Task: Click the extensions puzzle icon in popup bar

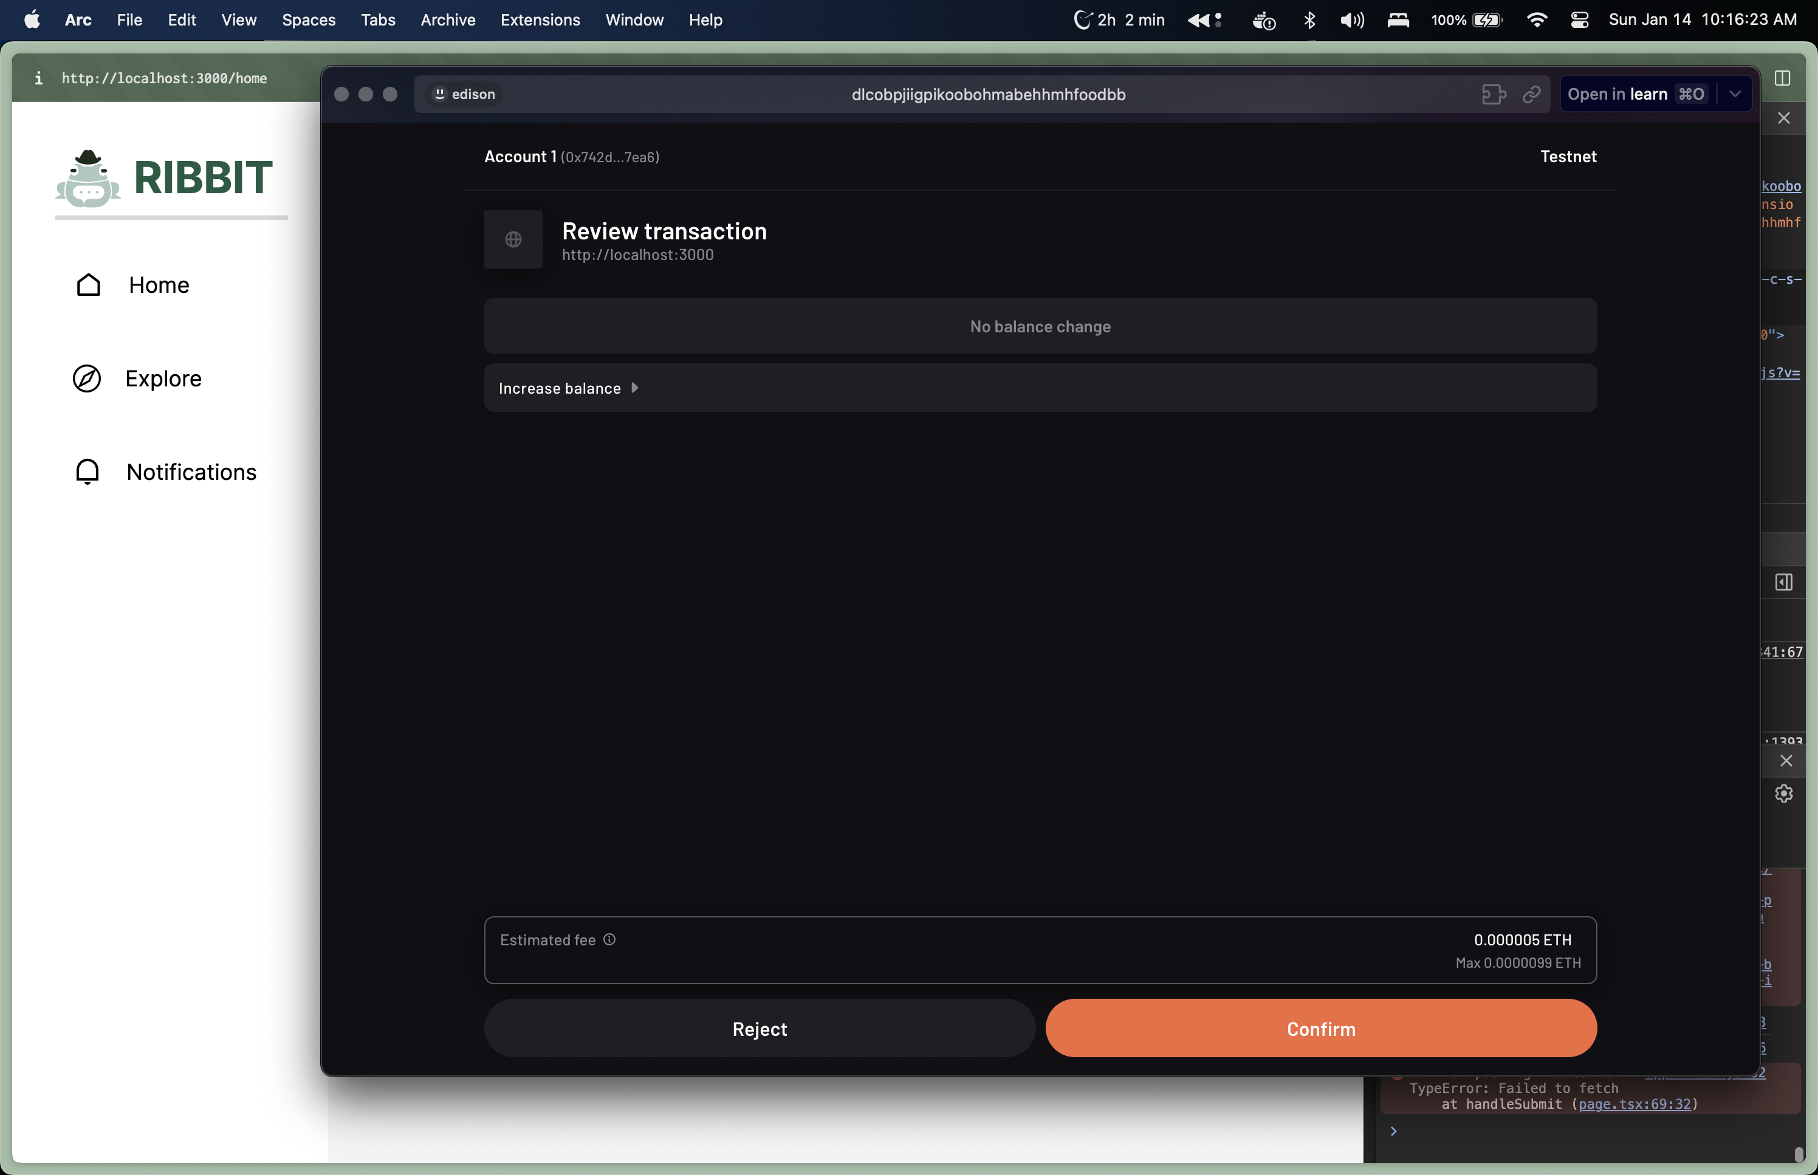Action: (x=1493, y=95)
